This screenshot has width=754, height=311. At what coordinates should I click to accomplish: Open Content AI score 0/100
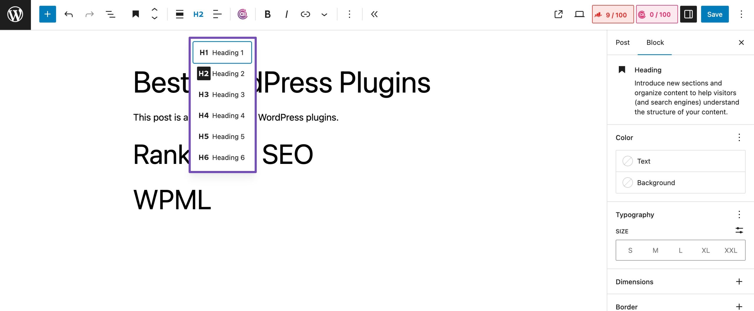tap(657, 14)
